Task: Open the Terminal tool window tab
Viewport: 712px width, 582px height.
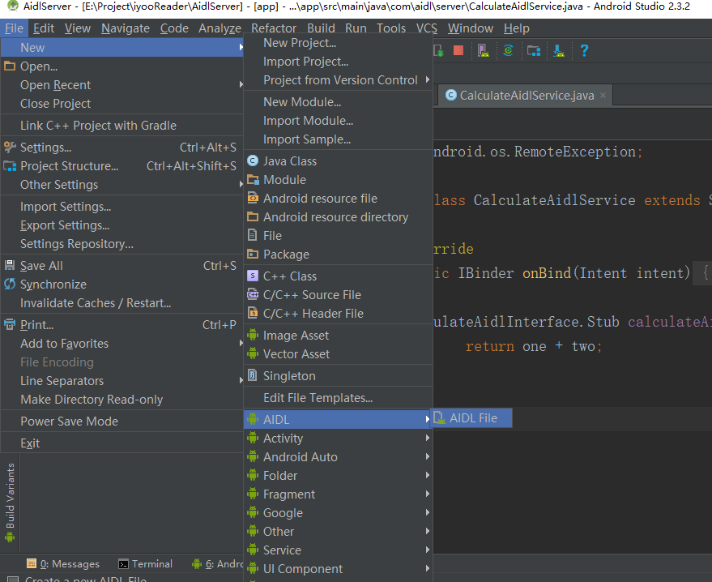Action: point(145,564)
